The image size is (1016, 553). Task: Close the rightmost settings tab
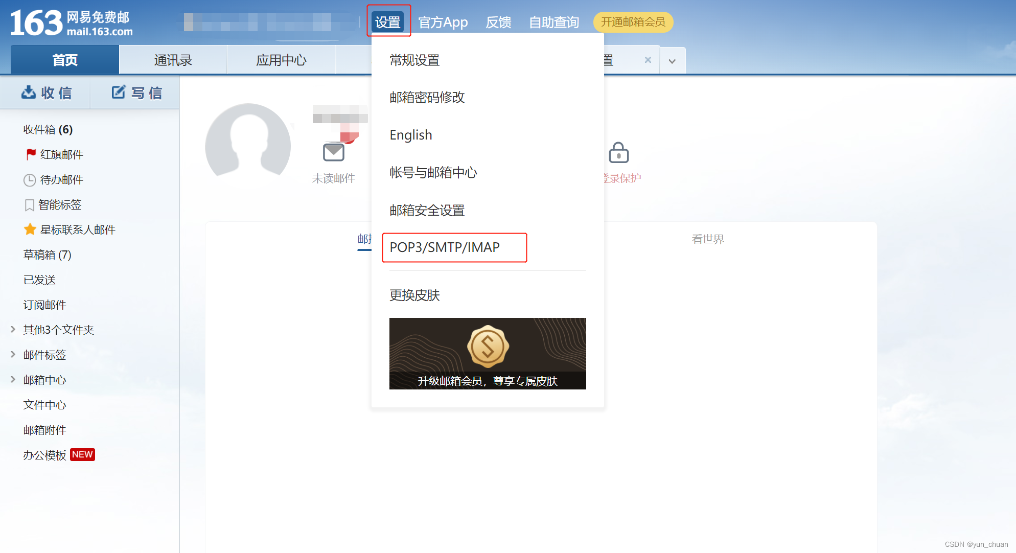point(648,60)
